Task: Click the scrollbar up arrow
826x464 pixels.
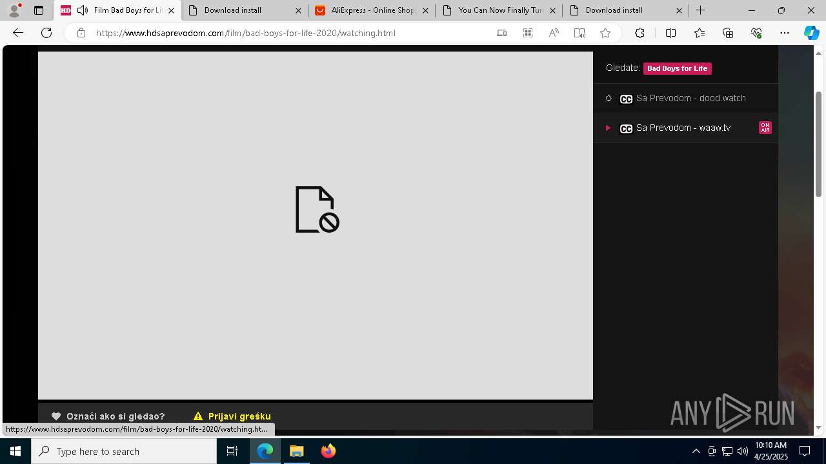Action: click(x=819, y=53)
